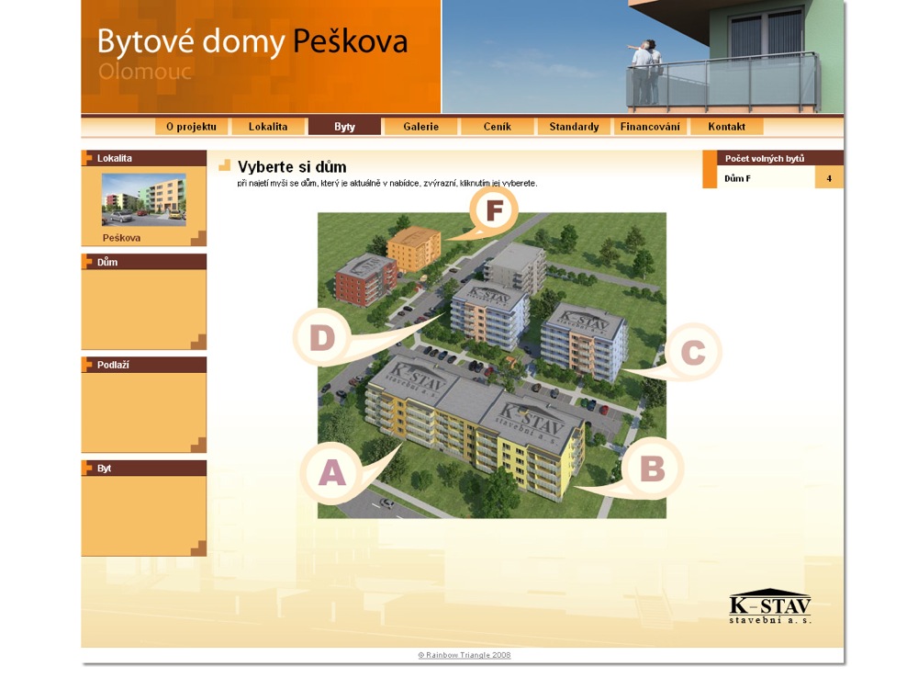Select house B marker bubble

pyautogui.click(x=652, y=469)
